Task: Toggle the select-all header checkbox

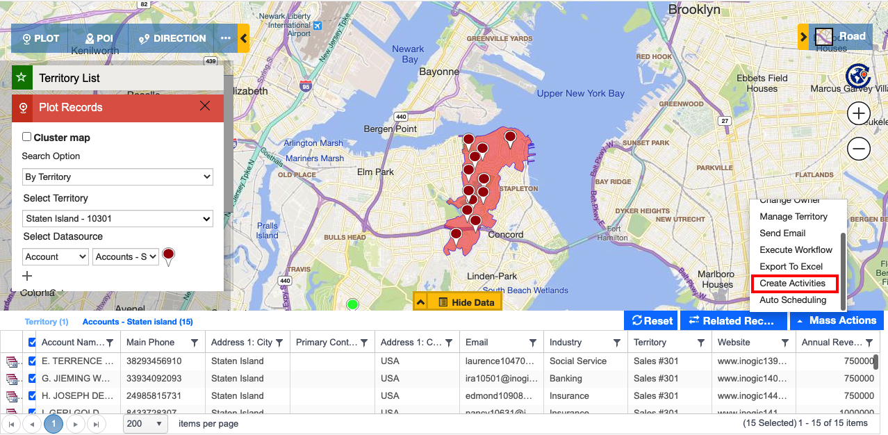Action: (x=33, y=342)
